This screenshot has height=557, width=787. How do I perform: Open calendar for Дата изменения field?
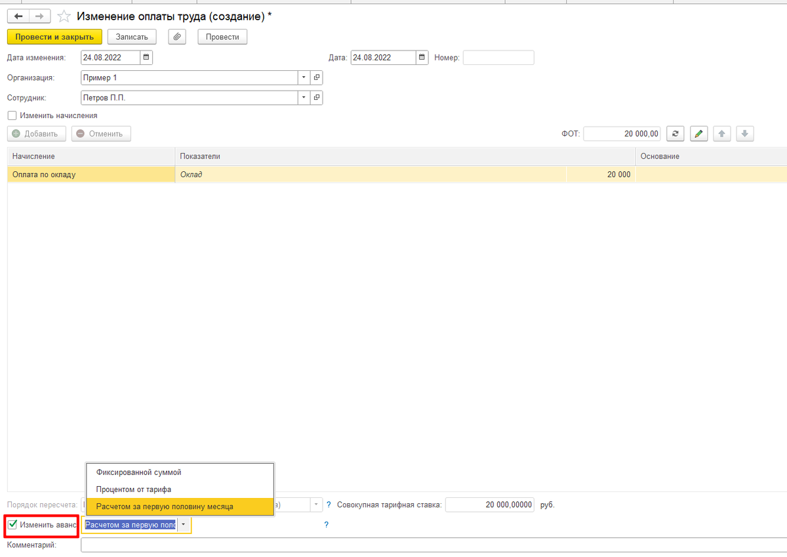146,58
